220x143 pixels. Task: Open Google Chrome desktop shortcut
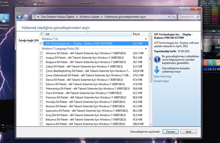(x=4, y=4)
